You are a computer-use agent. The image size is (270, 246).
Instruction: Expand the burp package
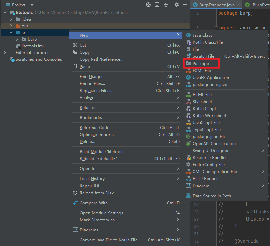tap(17, 39)
